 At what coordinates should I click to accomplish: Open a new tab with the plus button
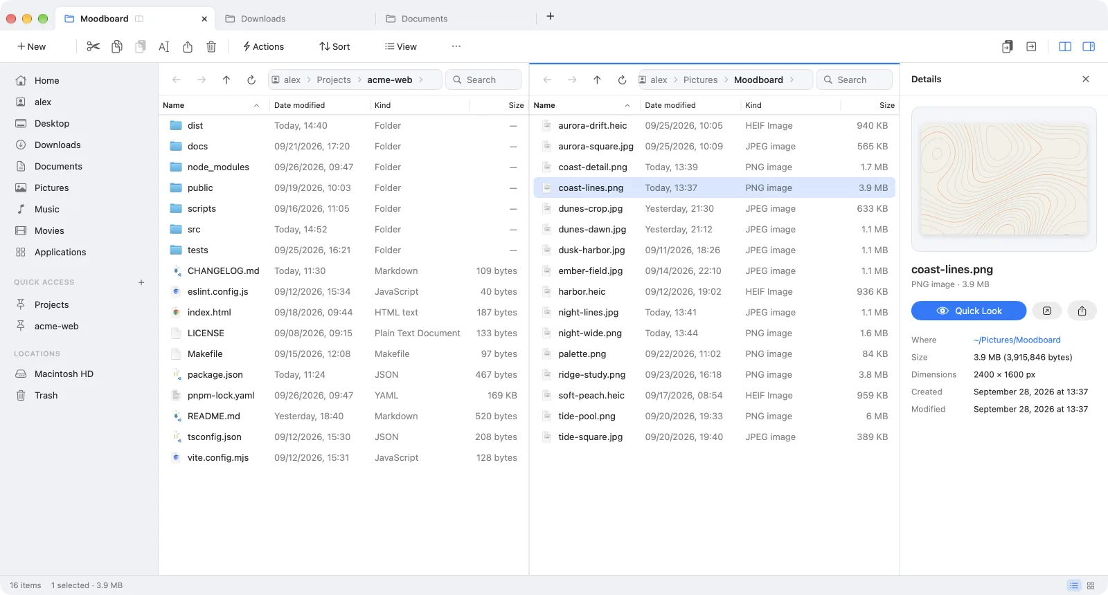pos(551,17)
